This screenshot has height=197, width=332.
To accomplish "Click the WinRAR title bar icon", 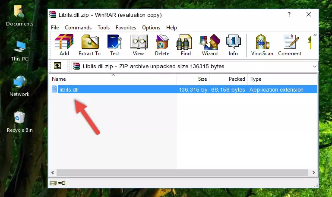I will pyautogui.click(x=53, y=15).
